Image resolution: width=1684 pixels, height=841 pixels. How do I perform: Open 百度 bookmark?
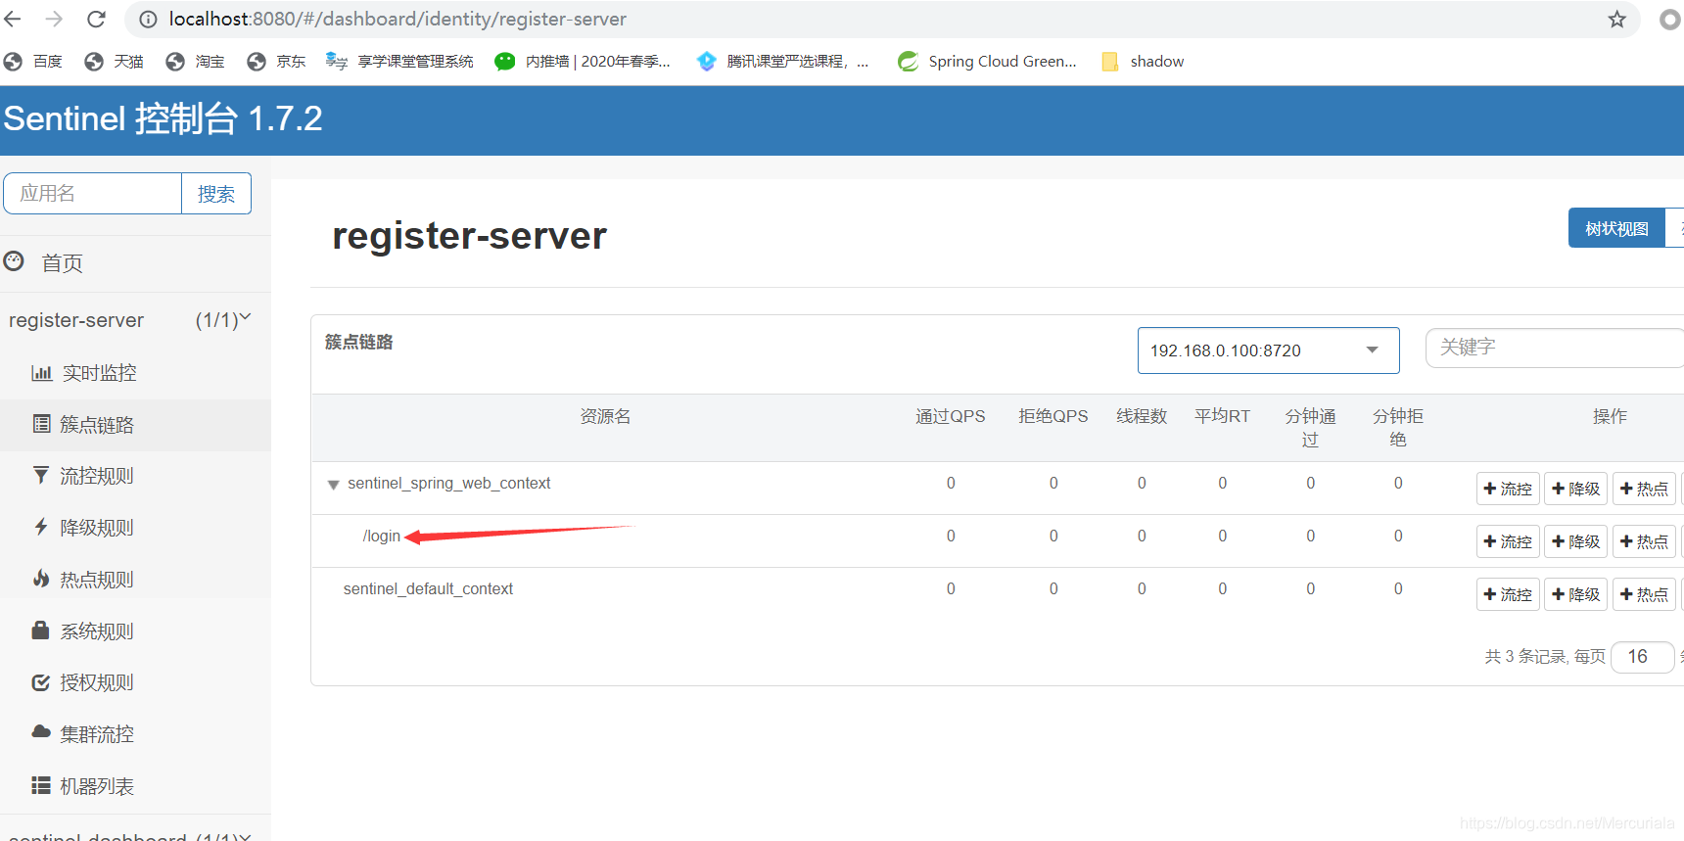[x=33, y=62]
